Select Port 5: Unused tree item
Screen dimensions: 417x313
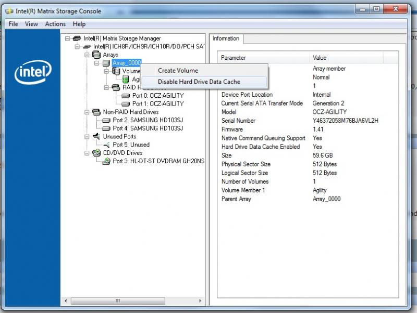(131, 145)
